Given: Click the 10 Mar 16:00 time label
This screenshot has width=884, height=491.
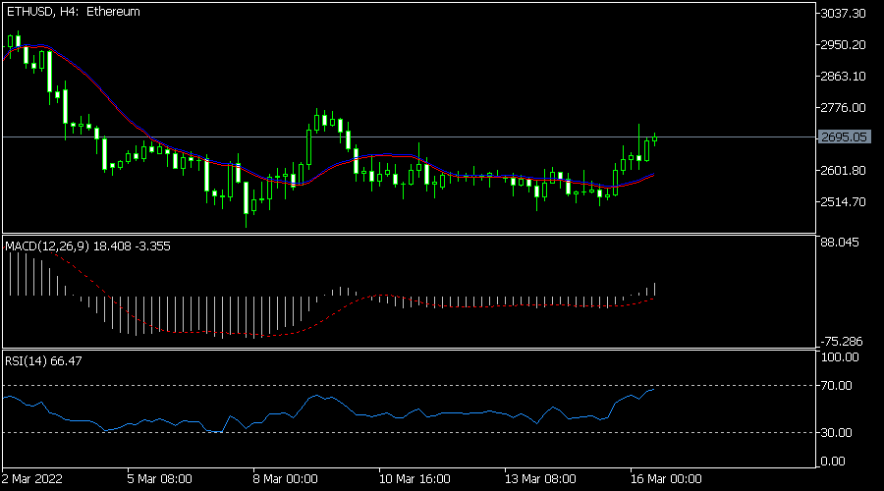Looking at the screenshot, I should 414,479.
